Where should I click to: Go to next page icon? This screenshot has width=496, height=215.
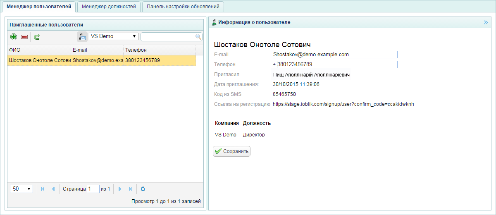pyautogui.click(x=120, y=189)
